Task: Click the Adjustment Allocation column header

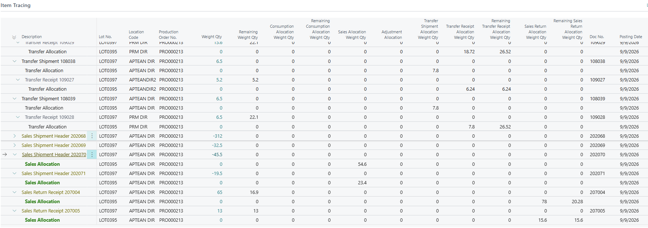Action: (x=391, y=34)
